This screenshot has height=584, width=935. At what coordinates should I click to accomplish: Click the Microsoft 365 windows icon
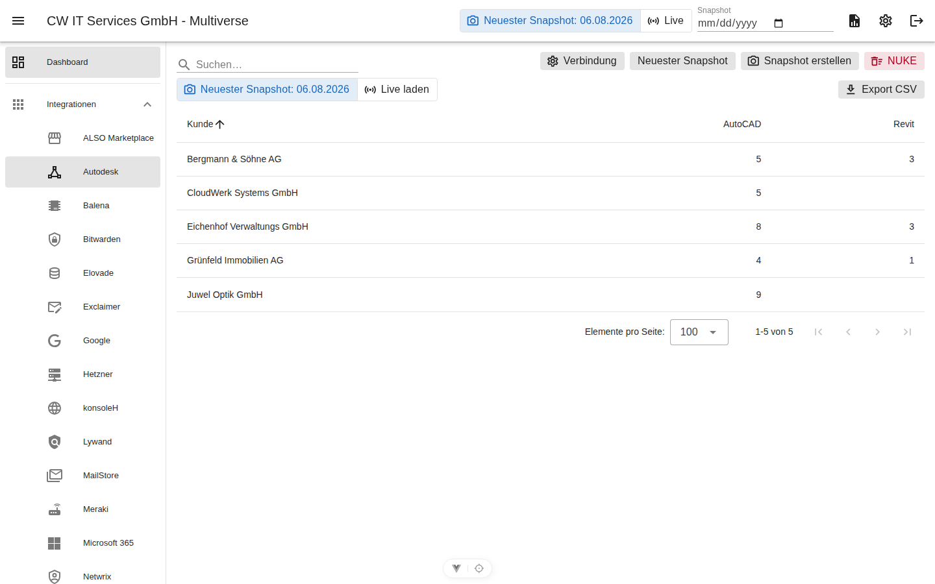pyautogui.click(x=55, y=543)
